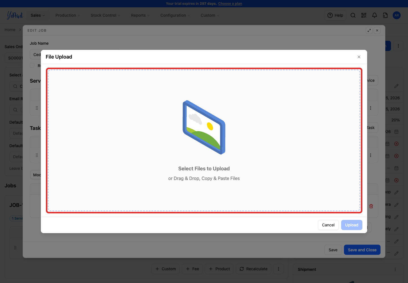Click the Save and Close button

pyautogui.click(x=362, y=250)
